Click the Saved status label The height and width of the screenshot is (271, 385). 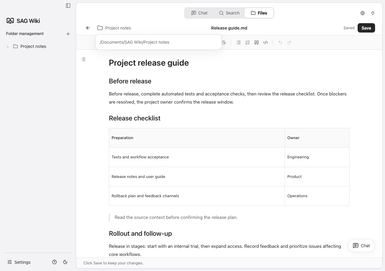coord(349,28)
